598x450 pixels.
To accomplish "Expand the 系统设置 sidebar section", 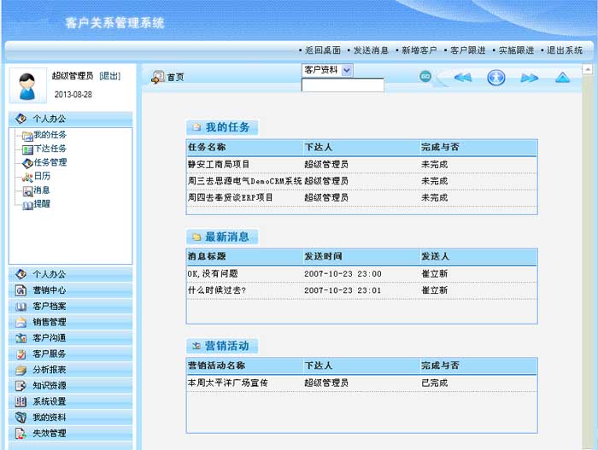I will 49,401.
